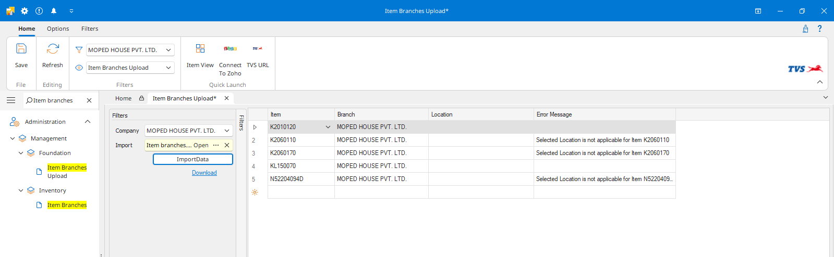
Task: Collapse the Administration section
Action: click(x=88, y=122)
